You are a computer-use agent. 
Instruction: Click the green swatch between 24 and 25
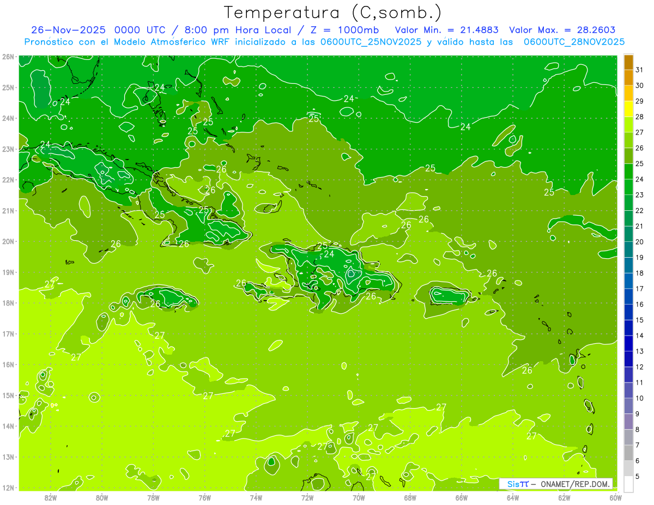pos(628,172)
